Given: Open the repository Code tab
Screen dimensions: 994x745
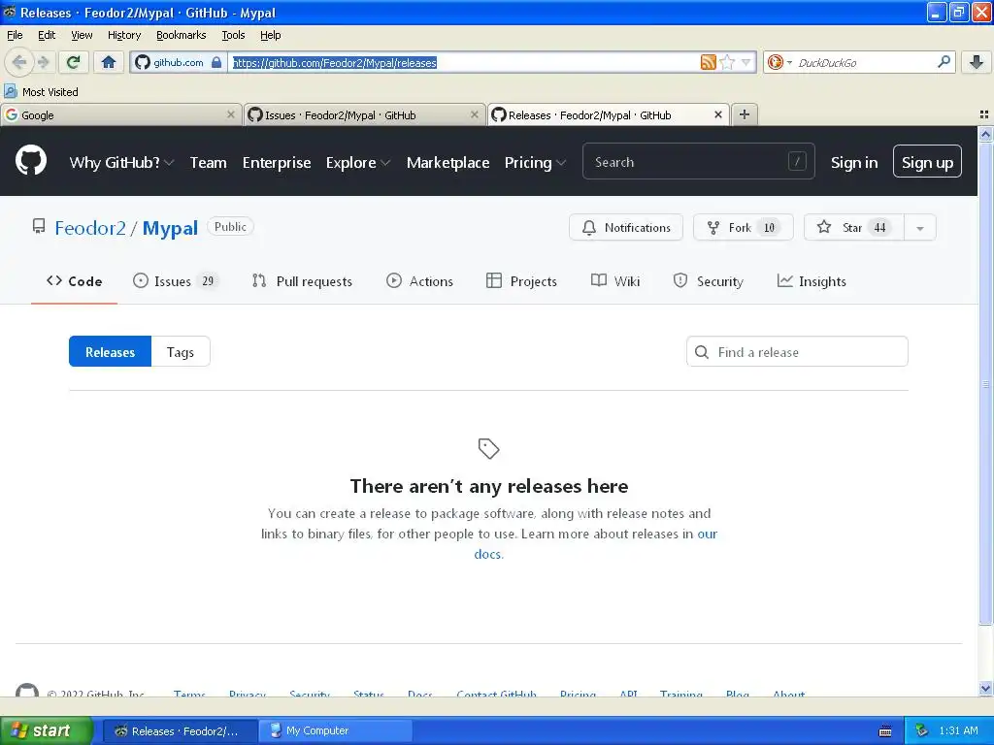Looking at the screenshot, I should [x=74, y=281].
